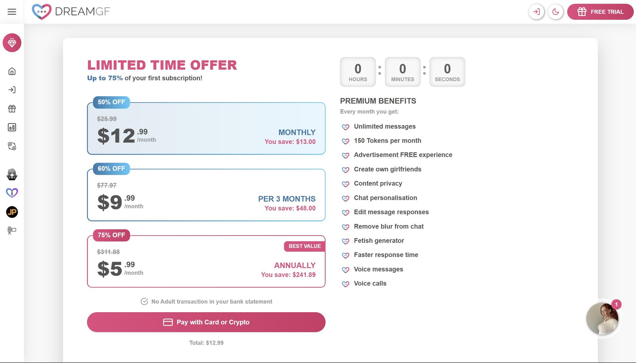Click the anime avatar in sidebar
Screen dimensions: 636x363
tap(12, 174)
